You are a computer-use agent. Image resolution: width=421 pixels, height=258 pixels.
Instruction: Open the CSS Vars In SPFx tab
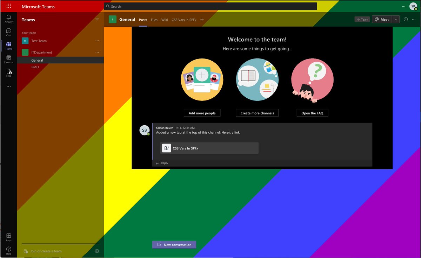click(x=184, y=20)
